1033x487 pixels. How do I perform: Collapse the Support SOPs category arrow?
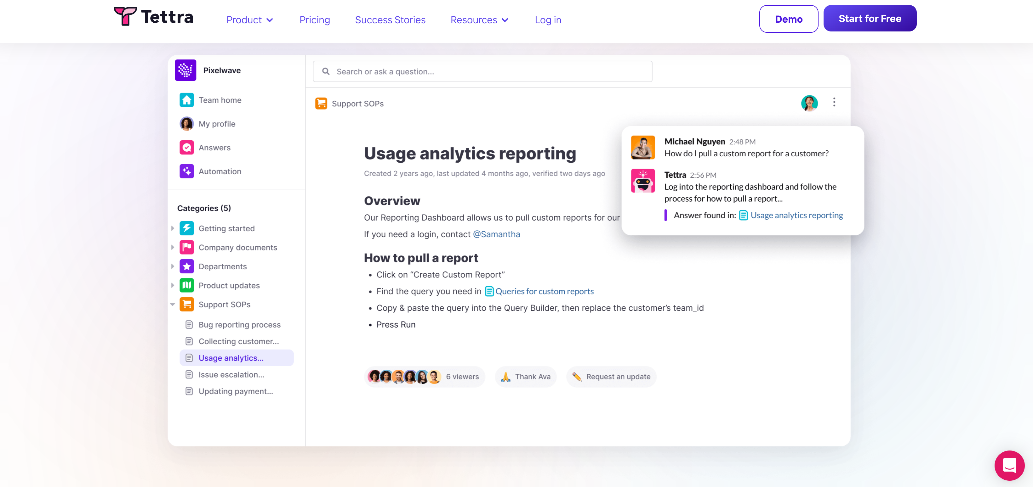click(x=173, y=305)
